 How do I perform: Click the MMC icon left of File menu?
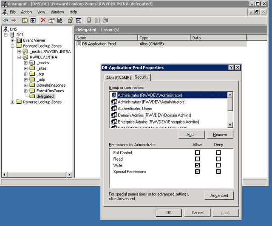click(x=5, y=12)
